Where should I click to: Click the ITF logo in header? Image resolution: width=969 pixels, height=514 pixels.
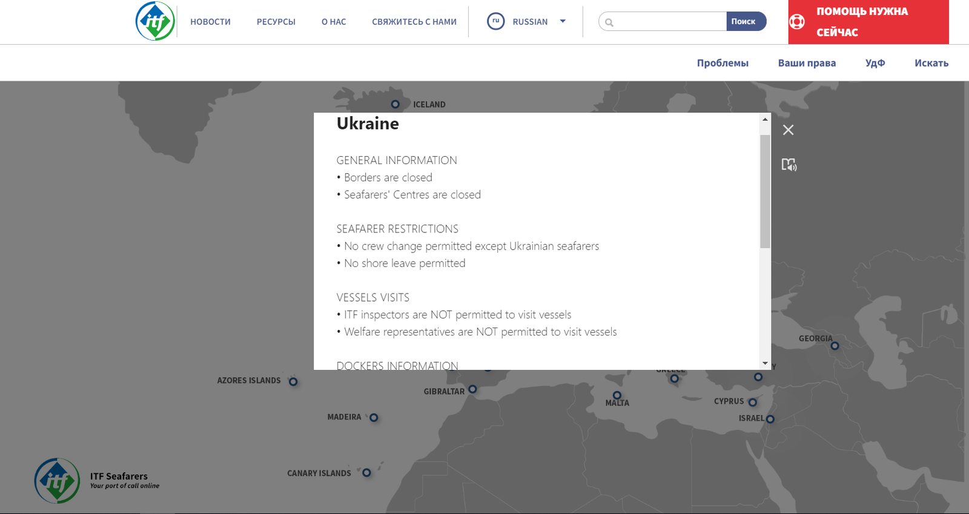(x=155, y=21)
